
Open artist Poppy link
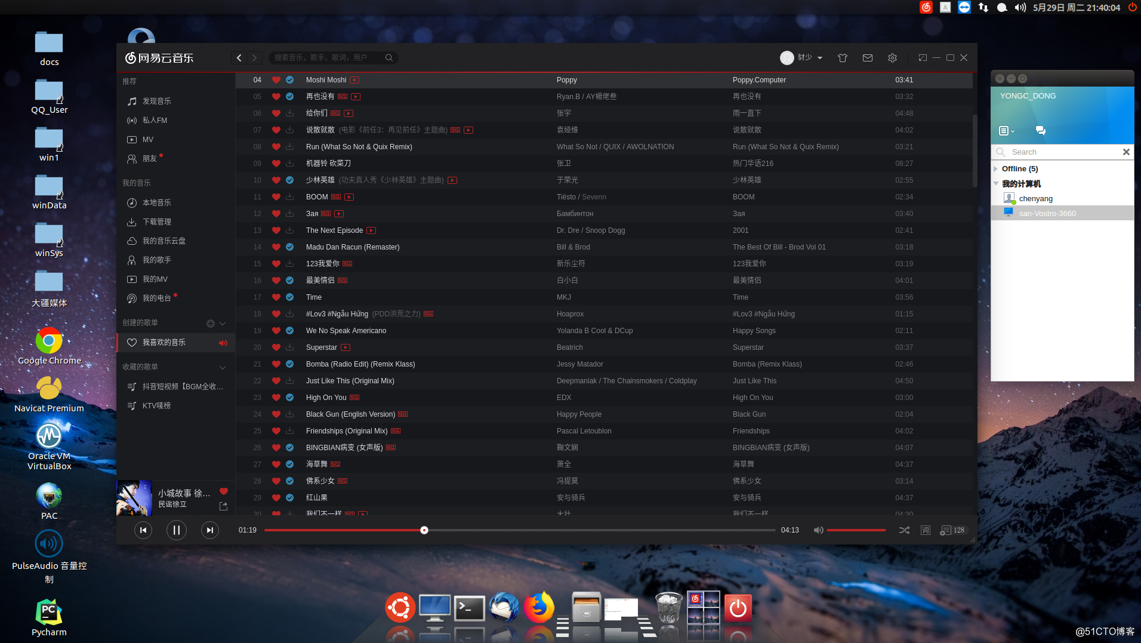click(567, 80)
